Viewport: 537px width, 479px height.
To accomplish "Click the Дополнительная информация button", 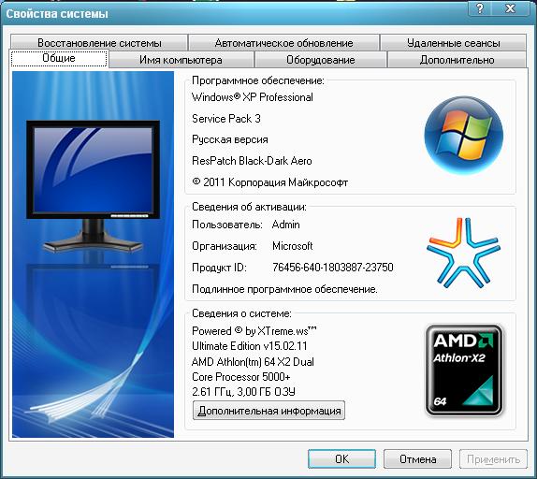I will tap(268, 410).
